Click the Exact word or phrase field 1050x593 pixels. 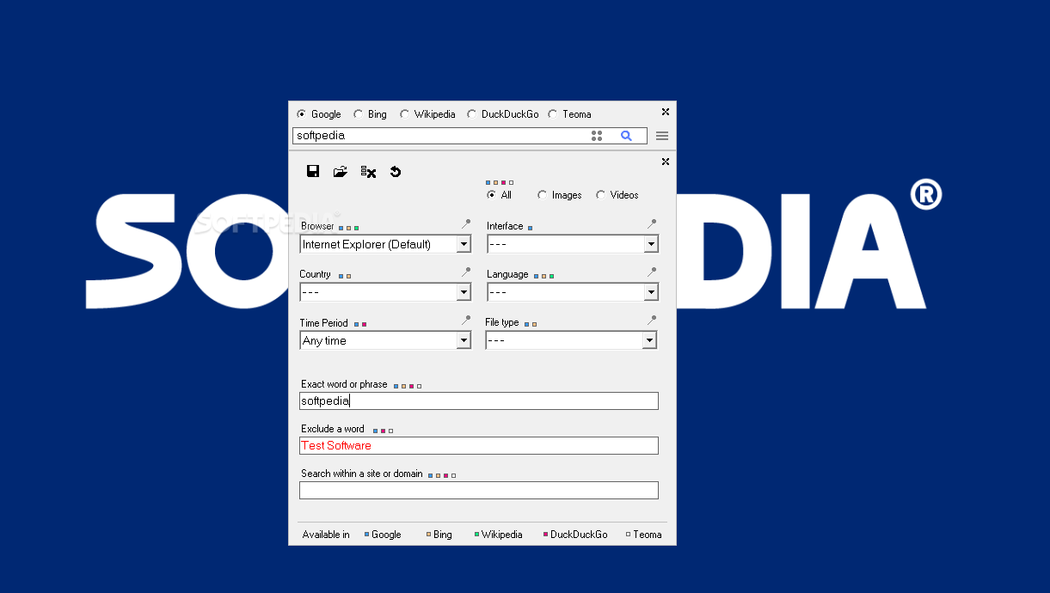(479, 400)
